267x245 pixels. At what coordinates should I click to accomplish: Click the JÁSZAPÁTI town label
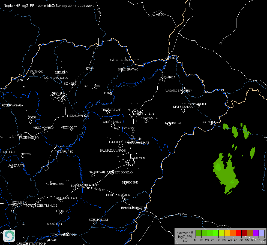(x=16, y=166)
